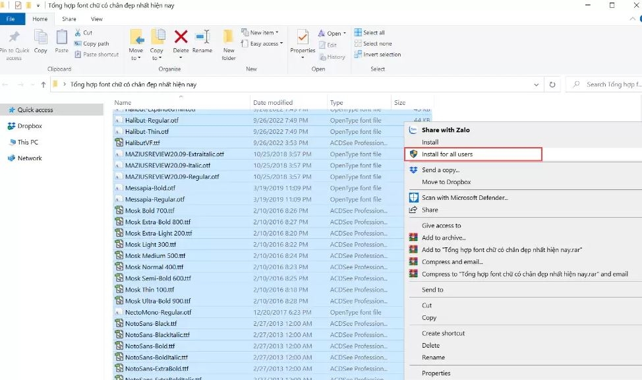Choose Compress and email... option
Screen dimensions: 642x380
click(x=523, y=262)
